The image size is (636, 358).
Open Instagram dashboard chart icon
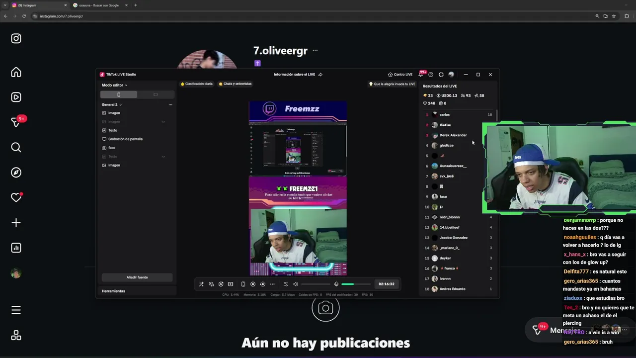coord(16,248)
